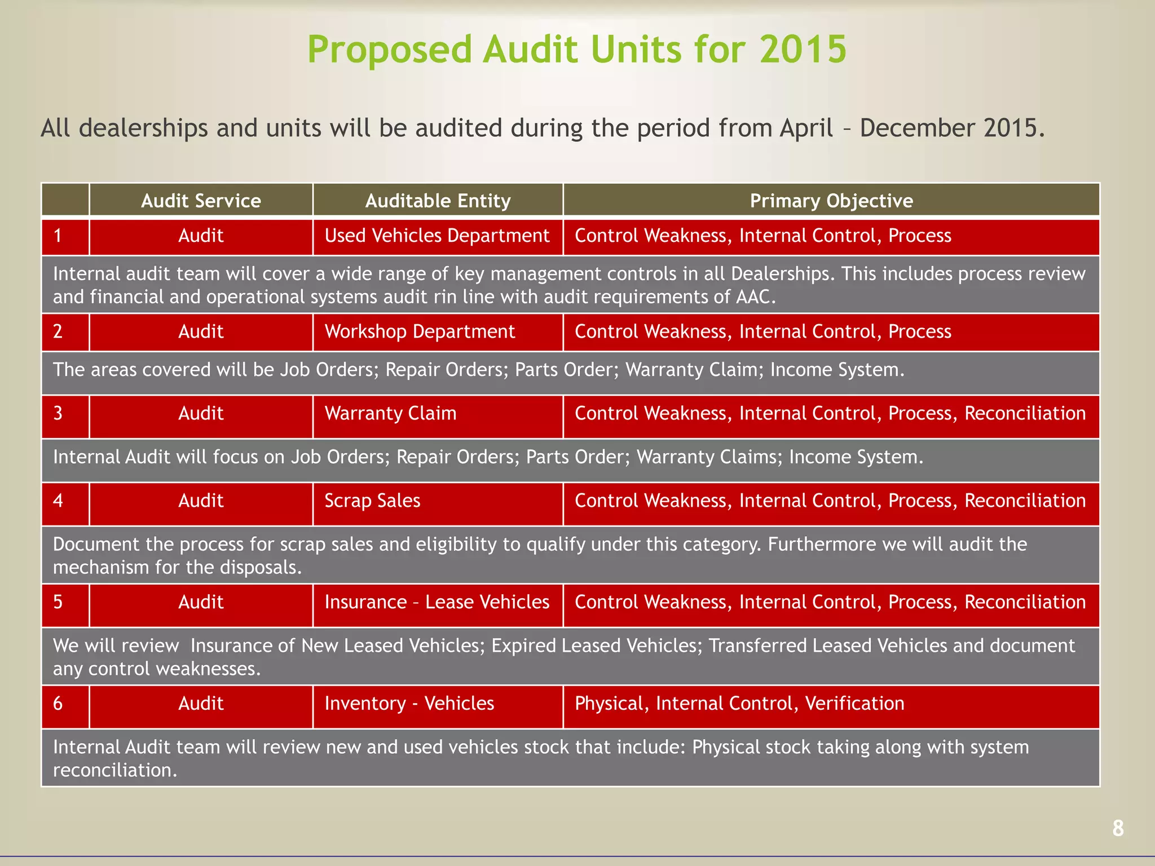Select 'Physical, Internal Control, Verification' objective
Image resolution: width=1155 pixels, height=866 pixels.
coord(831,707)
